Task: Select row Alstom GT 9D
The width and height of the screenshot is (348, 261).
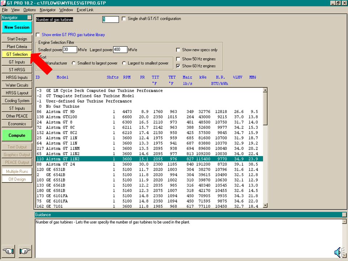Action: (x=149, y=112)
